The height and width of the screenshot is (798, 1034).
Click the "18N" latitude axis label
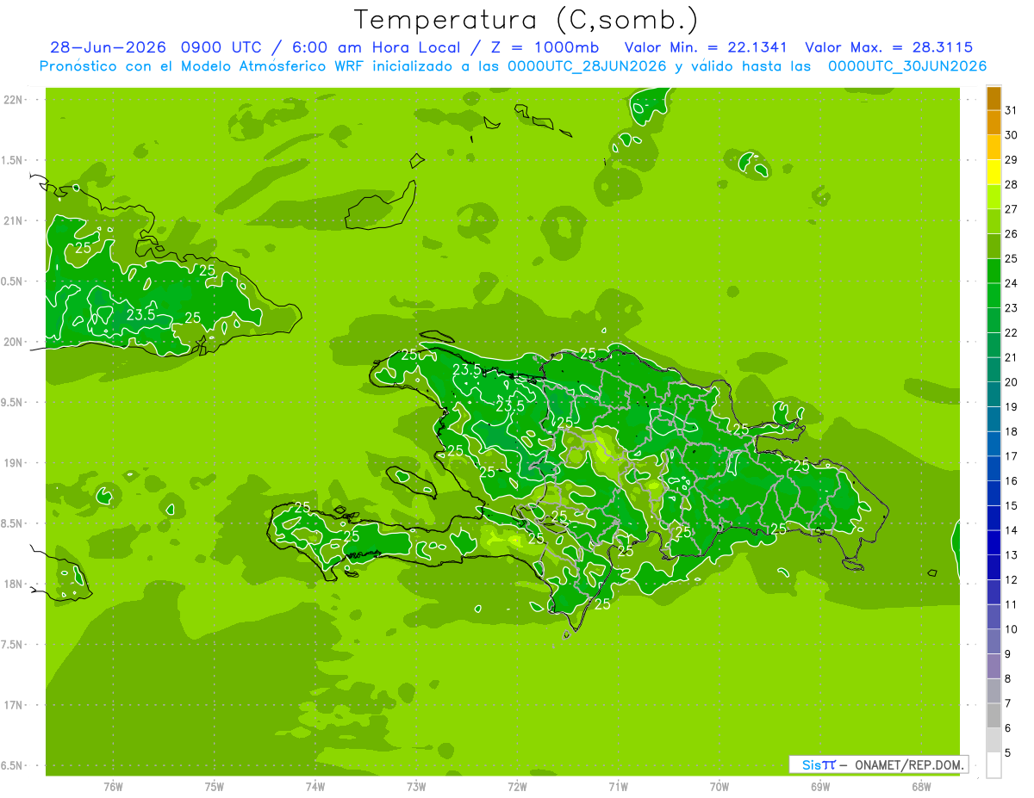coord(13,584)
